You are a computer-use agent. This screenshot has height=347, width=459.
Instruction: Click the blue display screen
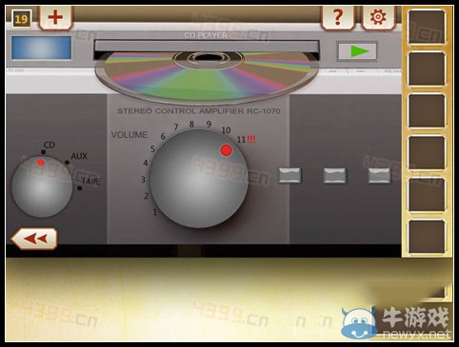(41, 48)
